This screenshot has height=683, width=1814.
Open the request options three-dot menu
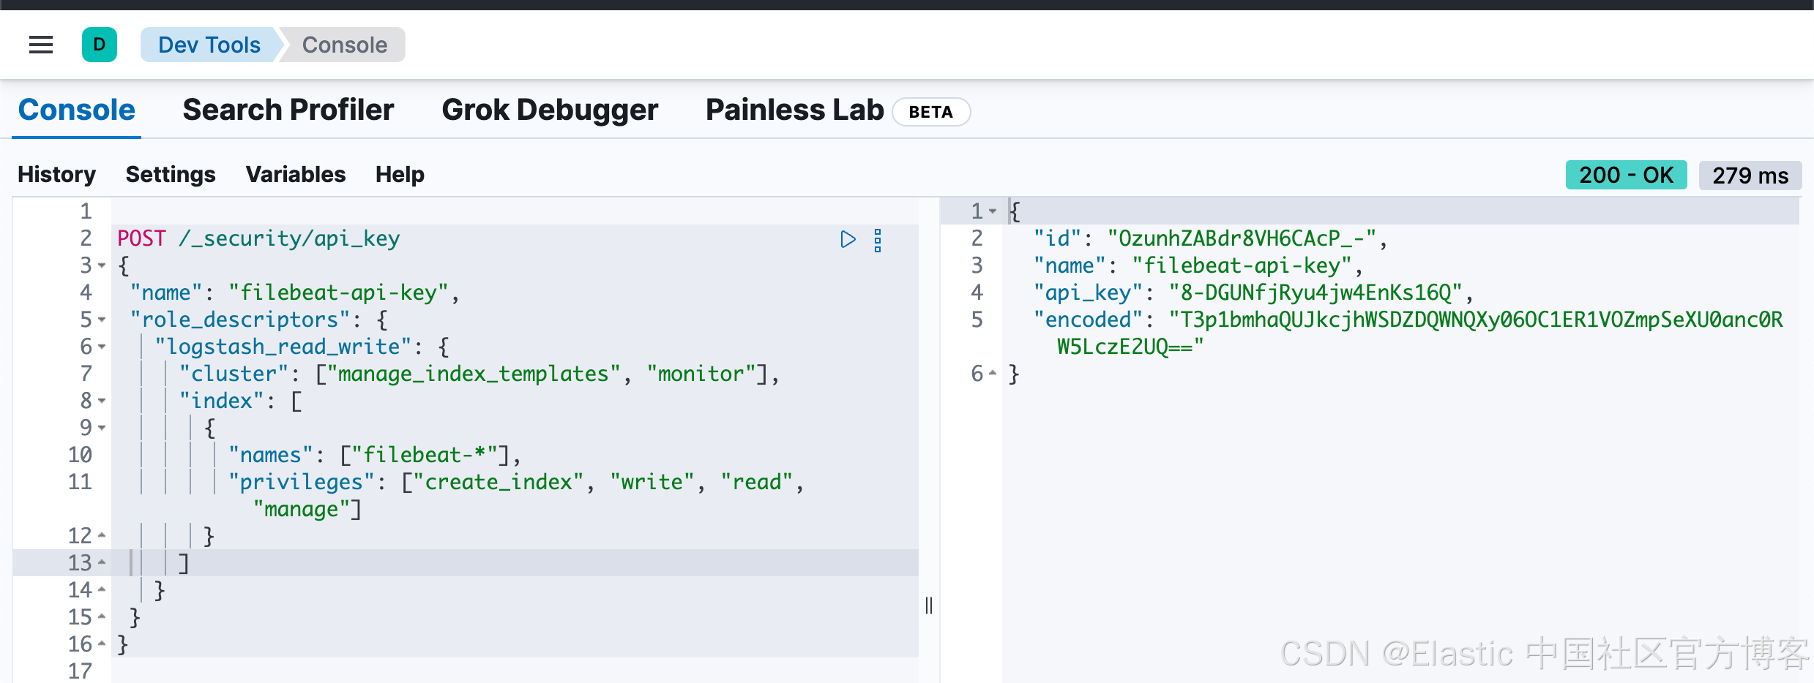(x=878, y=240)
